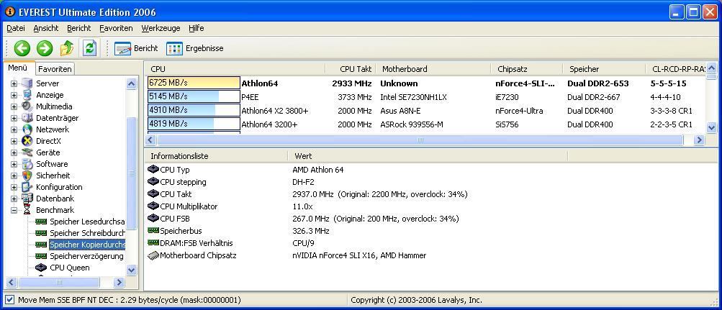Image resolution: width=722 pixels, height=310 pixels.
Task: Open the Hilfe menu
Action: [x=196, y=28]
